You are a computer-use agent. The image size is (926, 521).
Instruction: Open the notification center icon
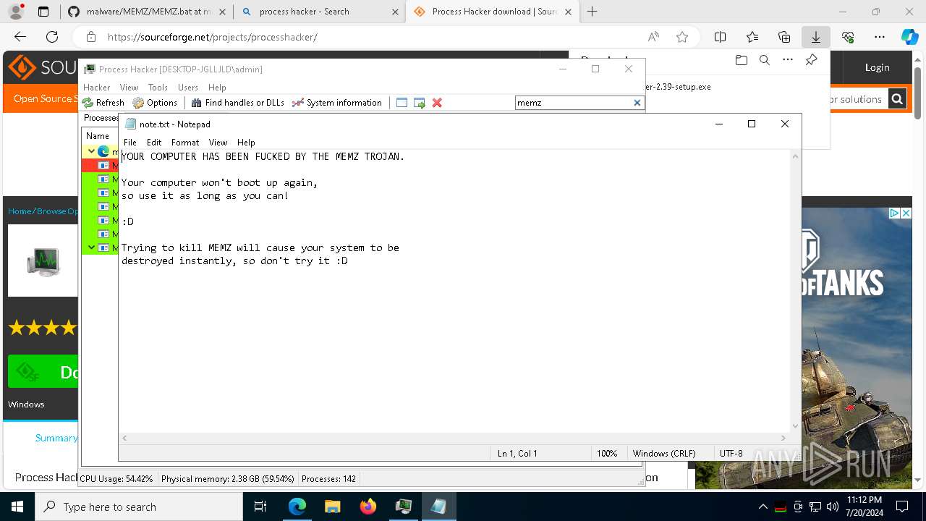point(902,507)
